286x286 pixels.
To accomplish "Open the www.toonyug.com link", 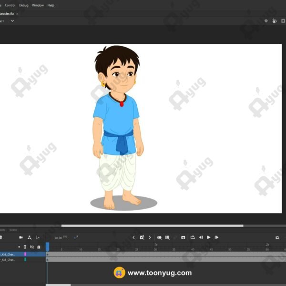I will point(160,273).
